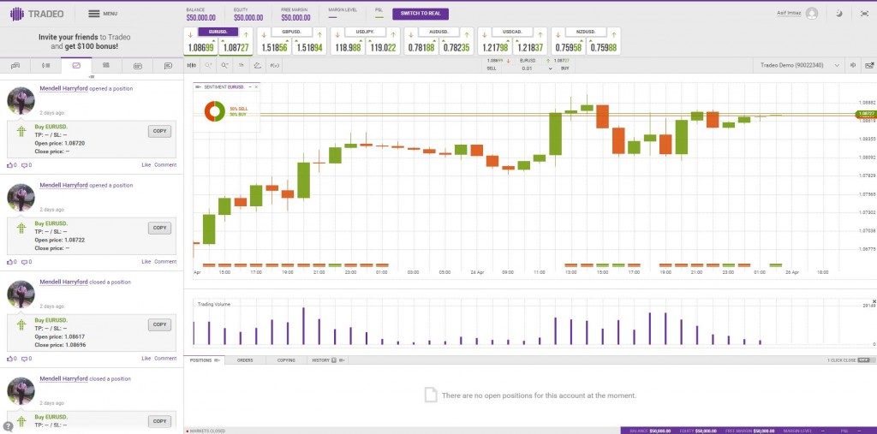Open the activity feed chart tab
The width and height of the screenshot is (877, 434).
tap(76, 65)
